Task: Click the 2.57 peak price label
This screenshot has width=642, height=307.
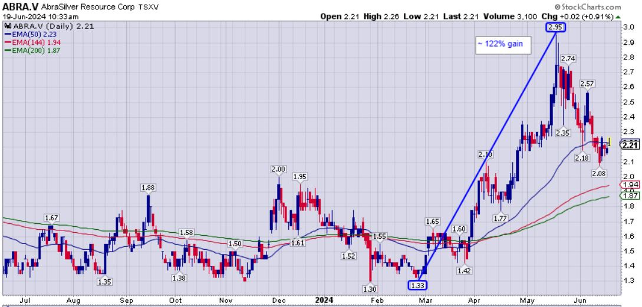Action: tap(587, 84)
